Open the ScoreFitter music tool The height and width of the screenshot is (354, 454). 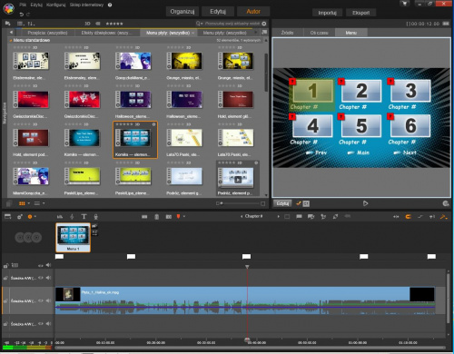72,216
